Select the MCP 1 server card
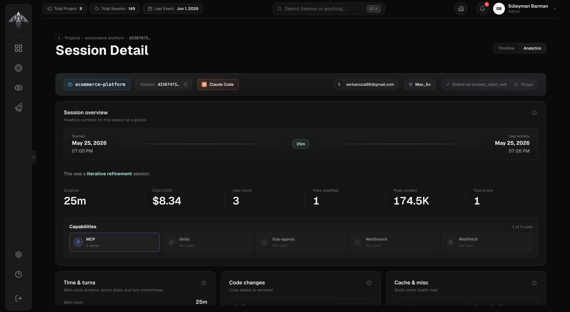This screenshot has height=312, width=570. click(x=114, y=242)
